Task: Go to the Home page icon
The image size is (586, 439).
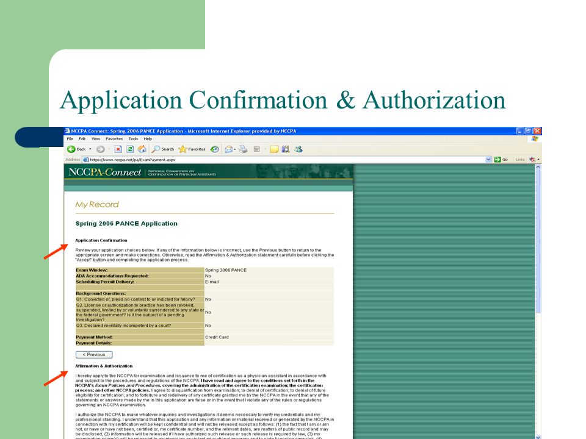Action: click(142, 149)
